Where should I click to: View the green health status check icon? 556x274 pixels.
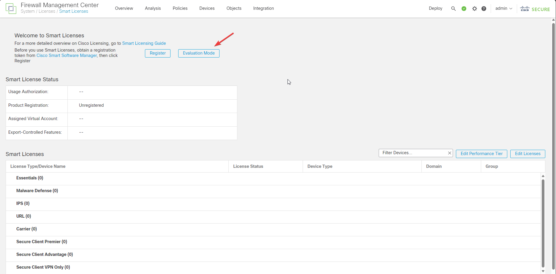pos(464,9)
